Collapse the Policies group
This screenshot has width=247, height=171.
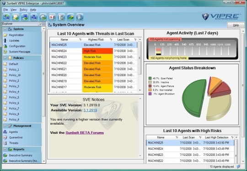(5, 58)
